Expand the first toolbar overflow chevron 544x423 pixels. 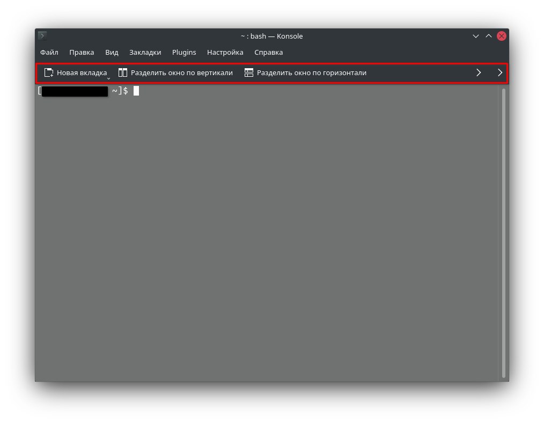pos(479,72)
